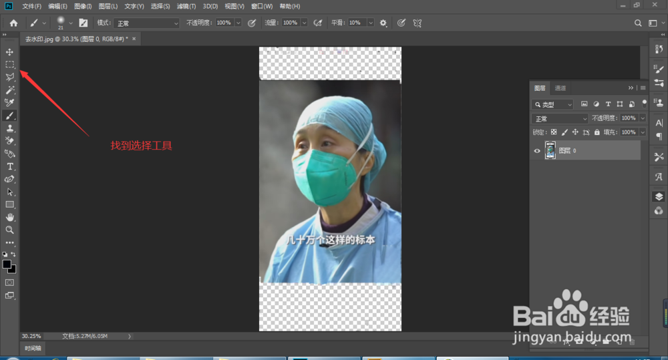
Task: Toggle pressure for brush size
Action: (401, 23)
